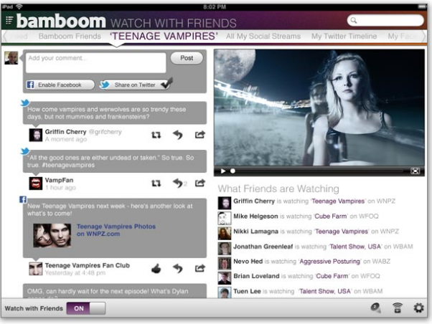432x324 pixels.
Task: Turn off Watch with Friends switch
Action: (86, 308)
